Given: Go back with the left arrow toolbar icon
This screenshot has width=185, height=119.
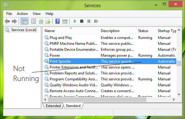Looking at the screenshot, I should [7, 21].
